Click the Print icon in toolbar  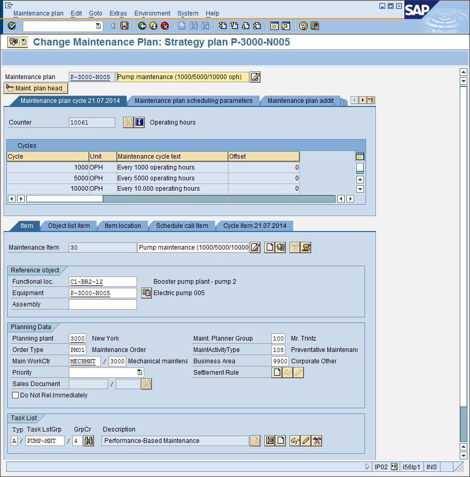(x=182, y=26)
